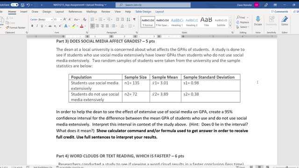
Task: Click the Decrease Font Size icon
Action: click(x=70, y=19)
